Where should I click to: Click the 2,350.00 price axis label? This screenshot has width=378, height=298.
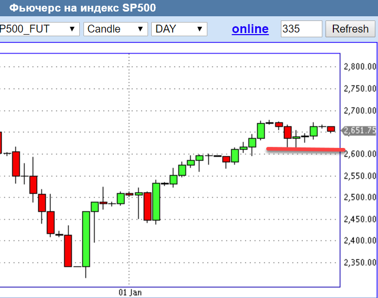coord(360,262)
